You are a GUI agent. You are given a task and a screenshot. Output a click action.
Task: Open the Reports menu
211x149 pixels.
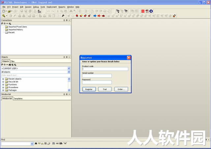(62, 7)
